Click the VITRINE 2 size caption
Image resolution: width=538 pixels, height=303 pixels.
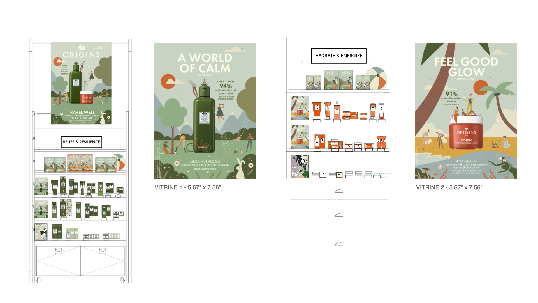click(x=449, y=187)
